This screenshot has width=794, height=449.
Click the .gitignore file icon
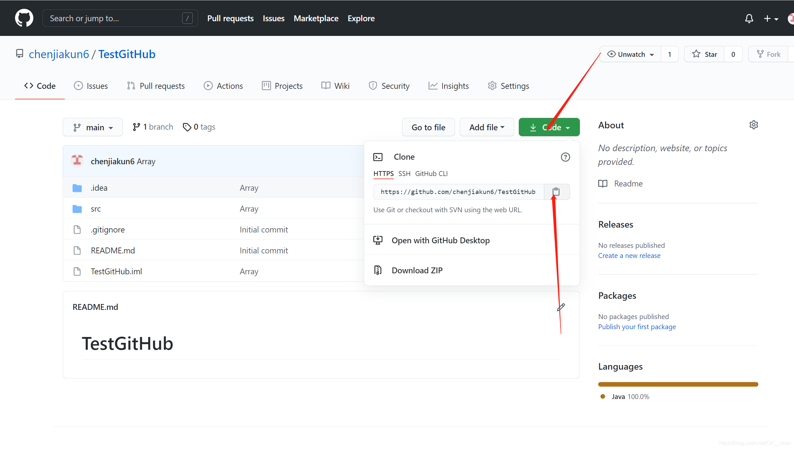click(x=77, y=230)
